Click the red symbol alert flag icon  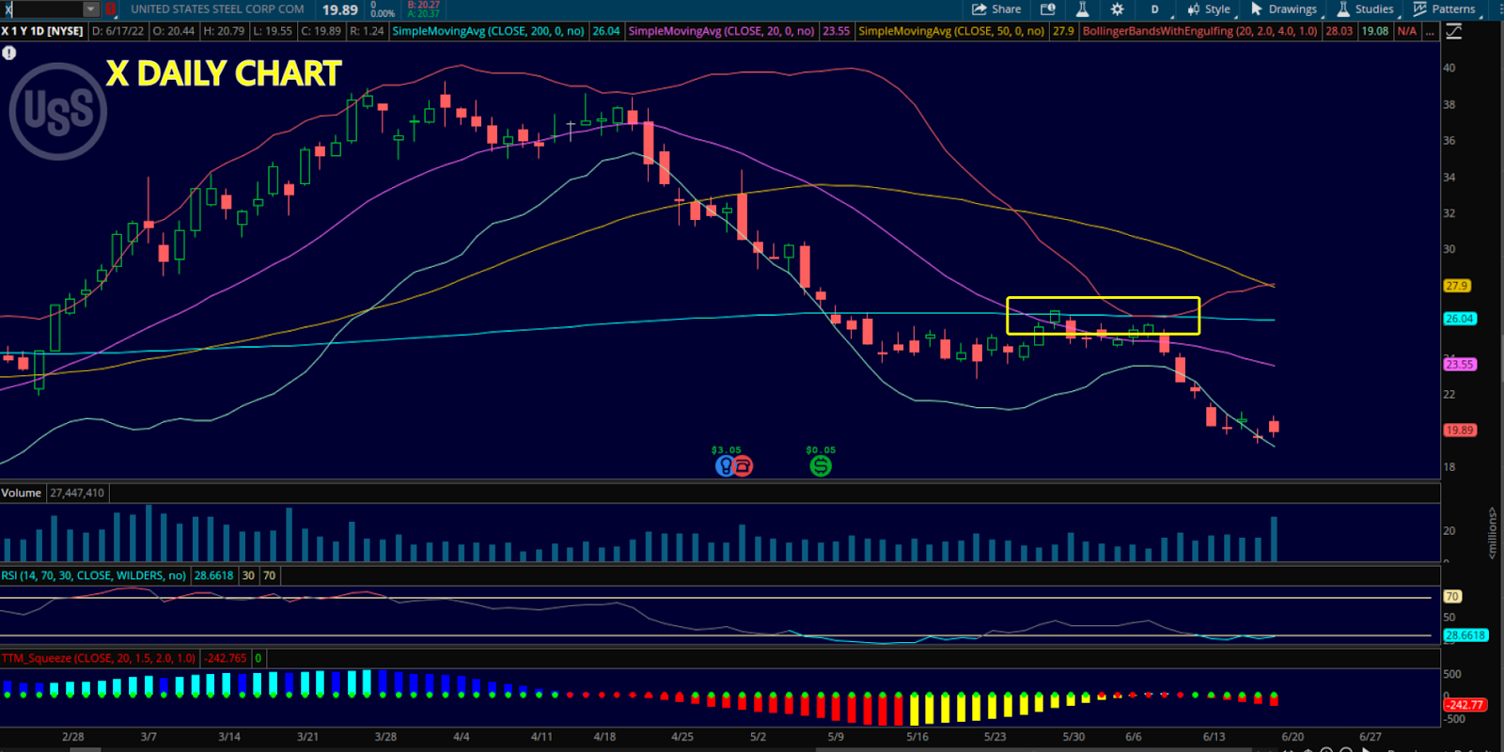[110, 9]
